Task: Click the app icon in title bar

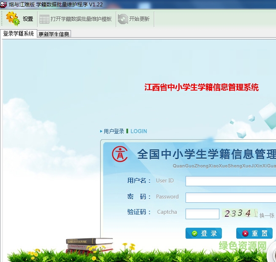Action: tap(3, 4)
